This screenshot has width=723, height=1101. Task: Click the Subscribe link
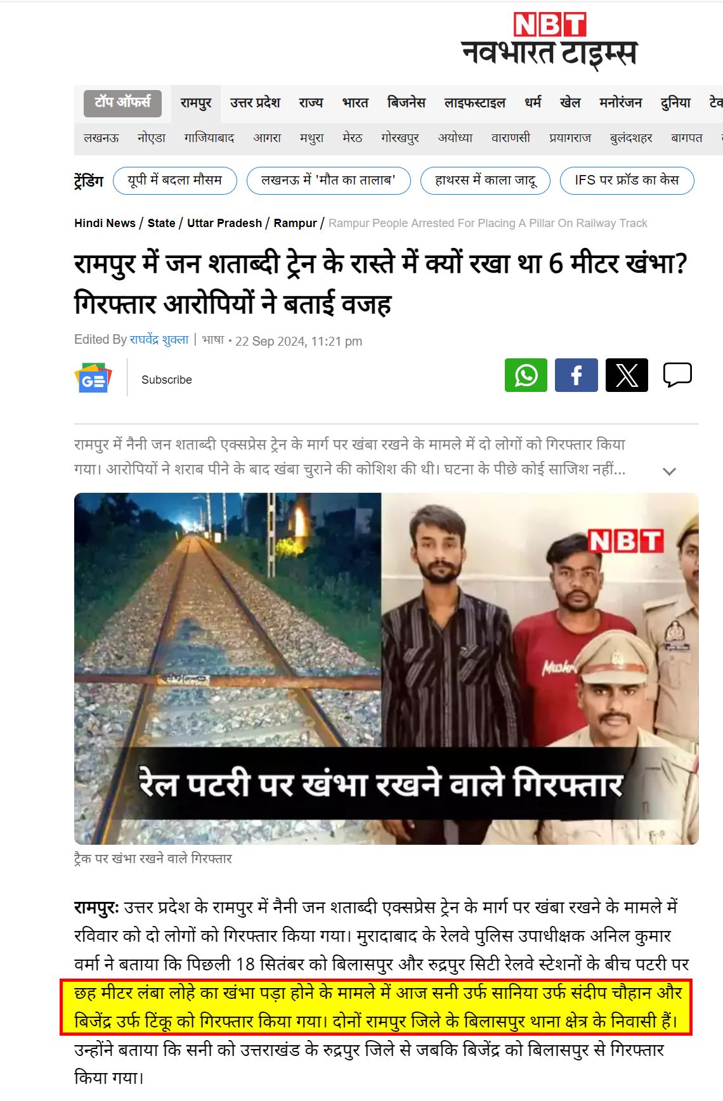click(167, 380)
